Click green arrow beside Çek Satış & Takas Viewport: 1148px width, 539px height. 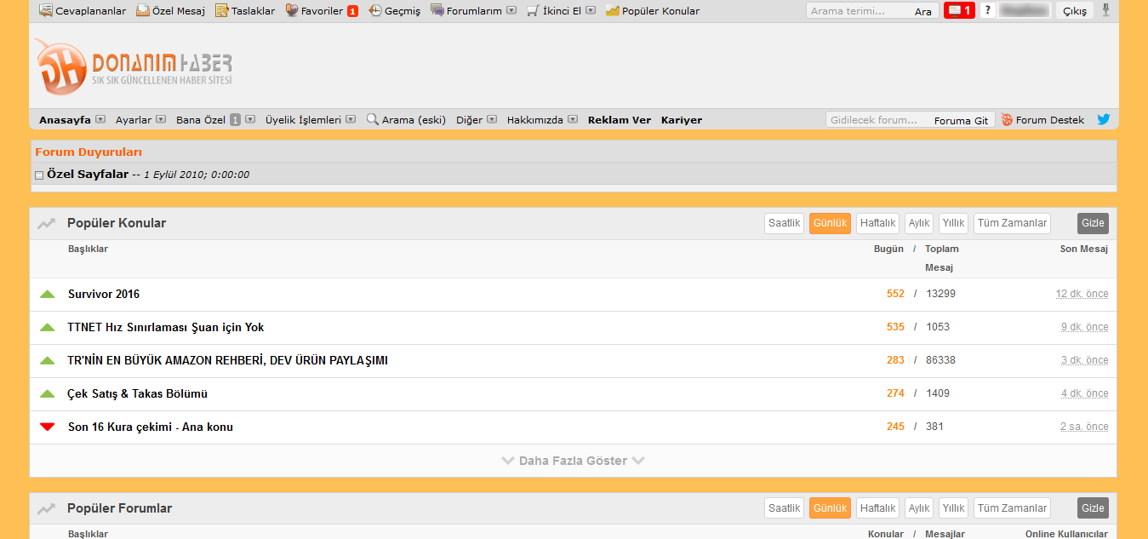point(48,394)
